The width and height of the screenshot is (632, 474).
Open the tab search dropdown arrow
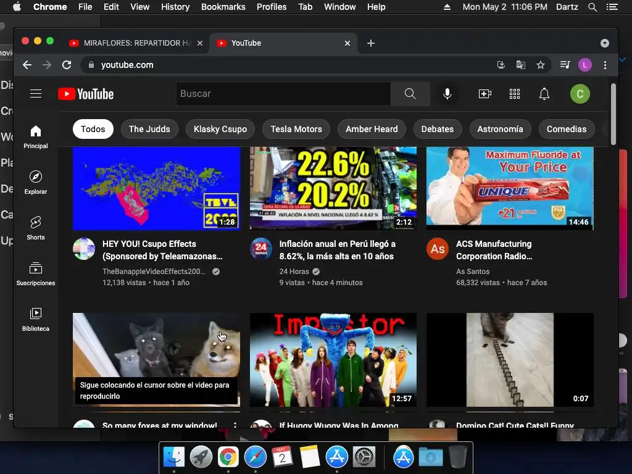[x=605, y=43]
